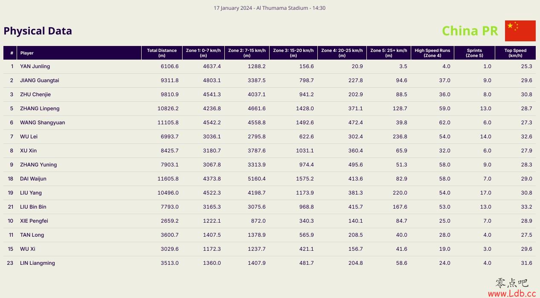Select player name YAN Junling
Image resolution: width=540 pixels, height=298 pixels.
click(35, 66)
